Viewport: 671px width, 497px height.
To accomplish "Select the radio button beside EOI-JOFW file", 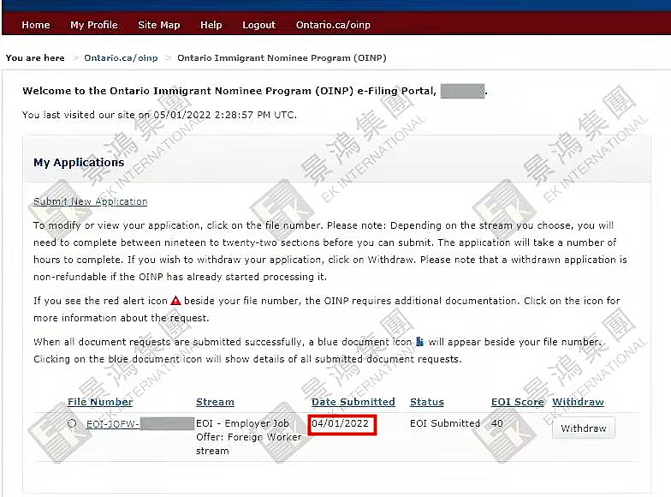I will [72, 423].
